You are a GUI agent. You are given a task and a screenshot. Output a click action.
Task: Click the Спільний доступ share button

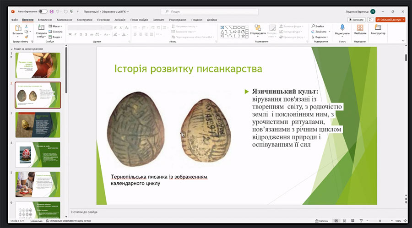[390, 20]
